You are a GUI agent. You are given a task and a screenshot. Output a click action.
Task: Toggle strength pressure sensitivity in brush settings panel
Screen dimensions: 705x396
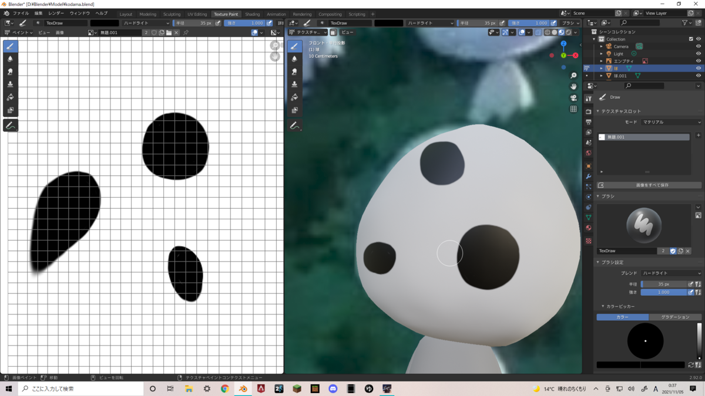pyautogui.click(x=691, y=292)
